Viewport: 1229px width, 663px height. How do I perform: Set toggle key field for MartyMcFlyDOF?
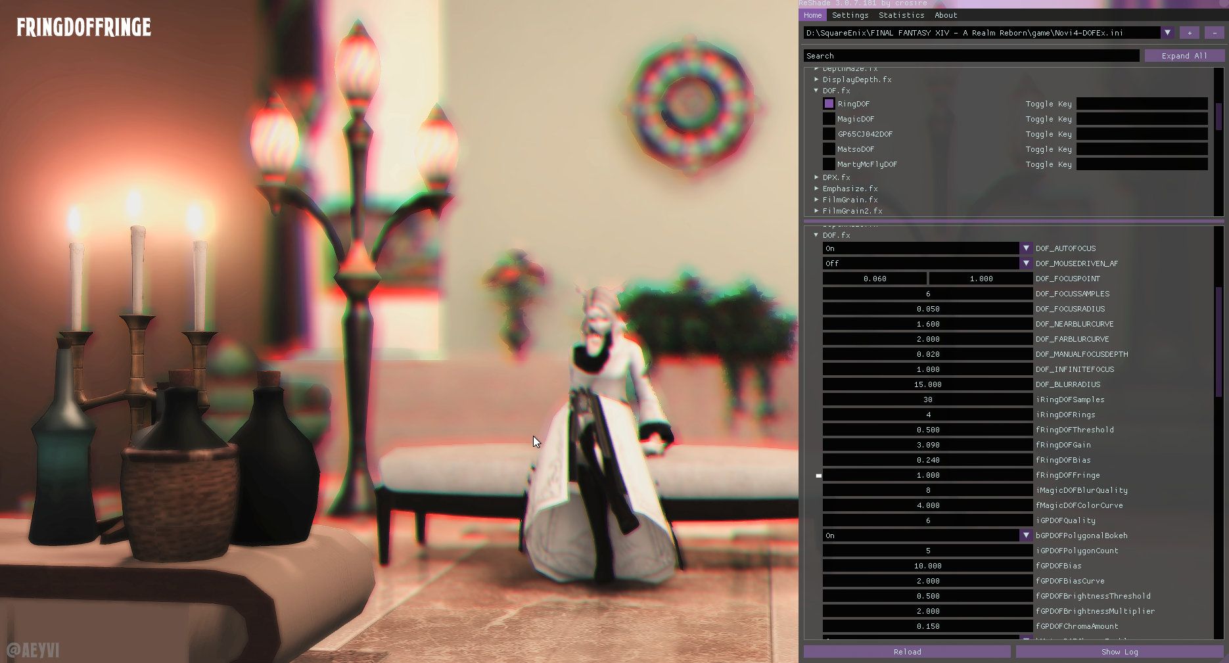point(1142,164)
